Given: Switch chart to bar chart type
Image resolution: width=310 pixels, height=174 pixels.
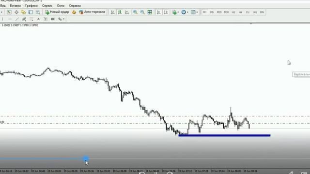Looking at the screenshot, I should tap(112, 12).
